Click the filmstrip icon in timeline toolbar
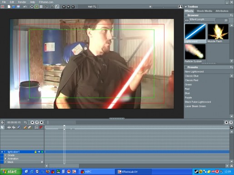 click(36, 127)
